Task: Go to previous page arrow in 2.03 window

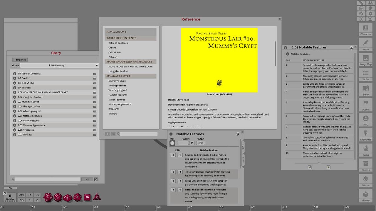Action: point(310,167)
